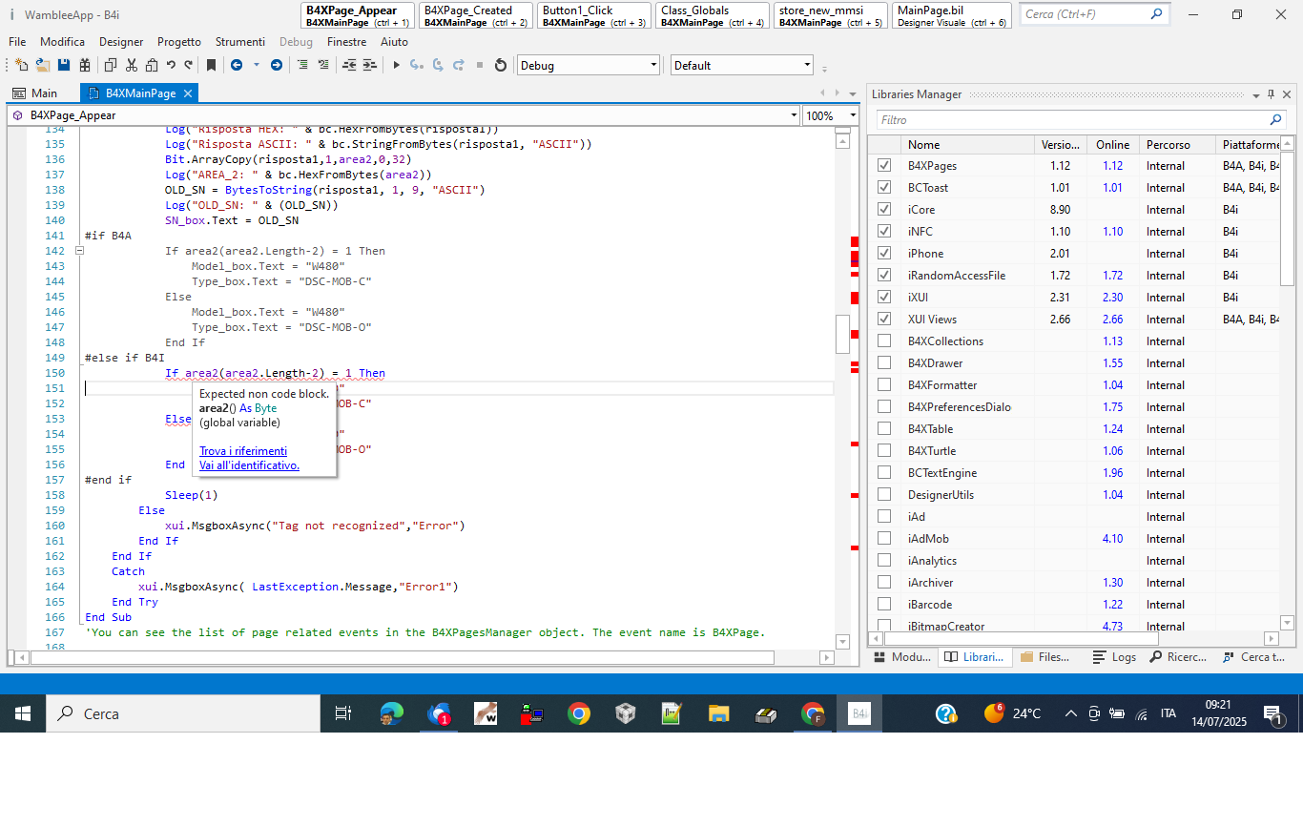
Task: Click the Cut scissors icon
Action: (131, 65)
